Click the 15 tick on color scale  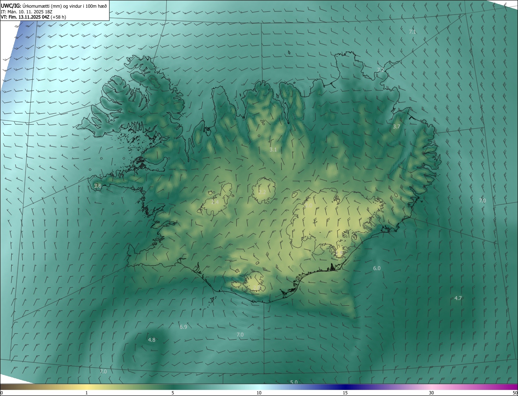coord(345,393)
